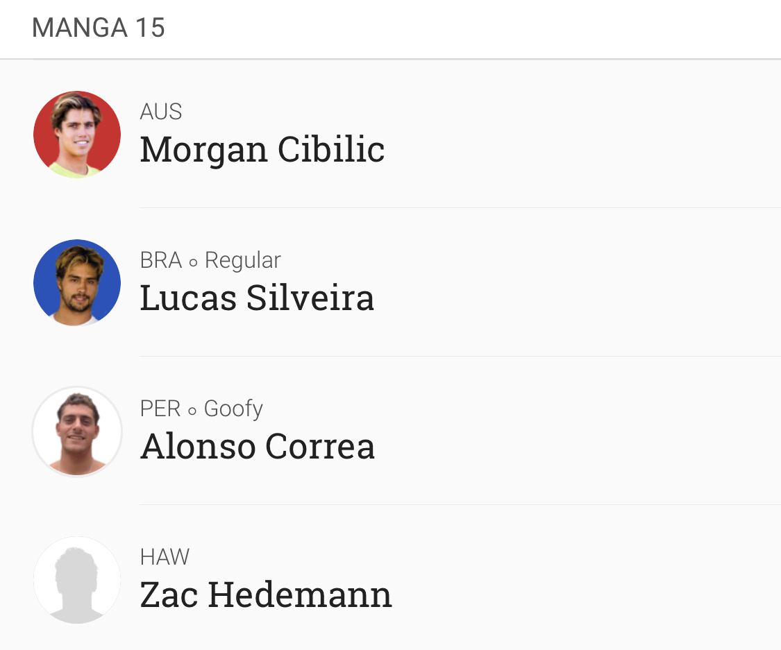Click the Lucas Silveira name link

257,298
